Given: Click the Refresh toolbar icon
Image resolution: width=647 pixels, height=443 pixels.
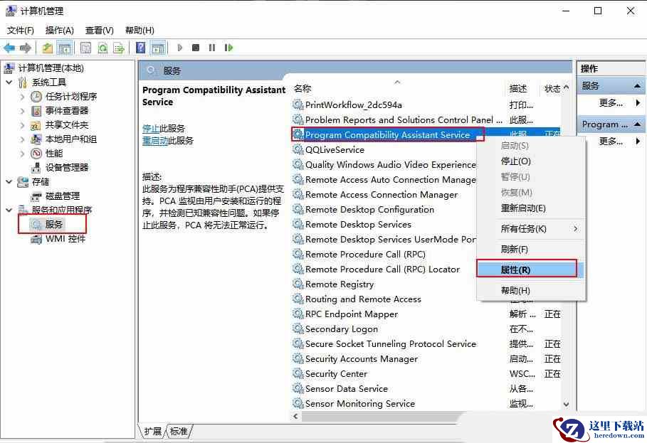Looking at the screenshot, I should point(102,48).
